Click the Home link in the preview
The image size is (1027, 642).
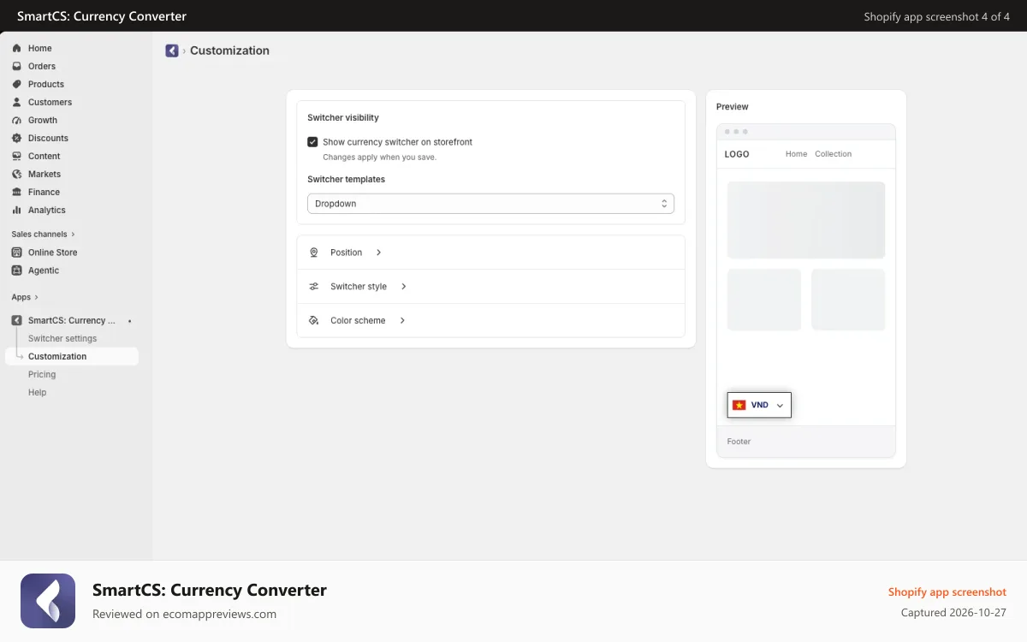[796, 154]
